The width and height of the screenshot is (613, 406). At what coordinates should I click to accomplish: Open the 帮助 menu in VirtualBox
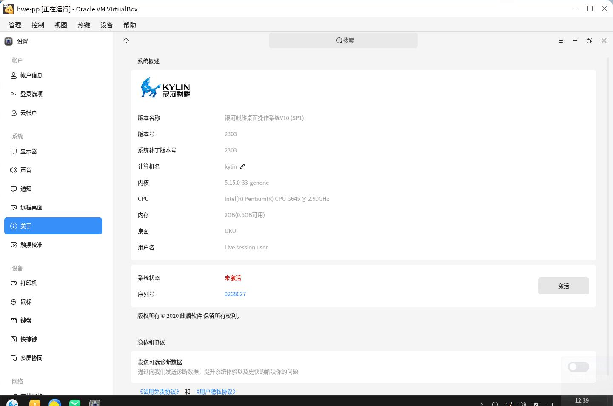coord(130,25)
